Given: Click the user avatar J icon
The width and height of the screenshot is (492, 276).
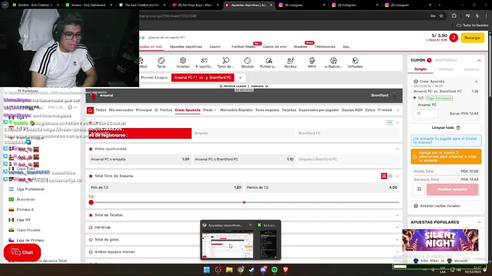Looking at the screenshot, I should point(454,38).
